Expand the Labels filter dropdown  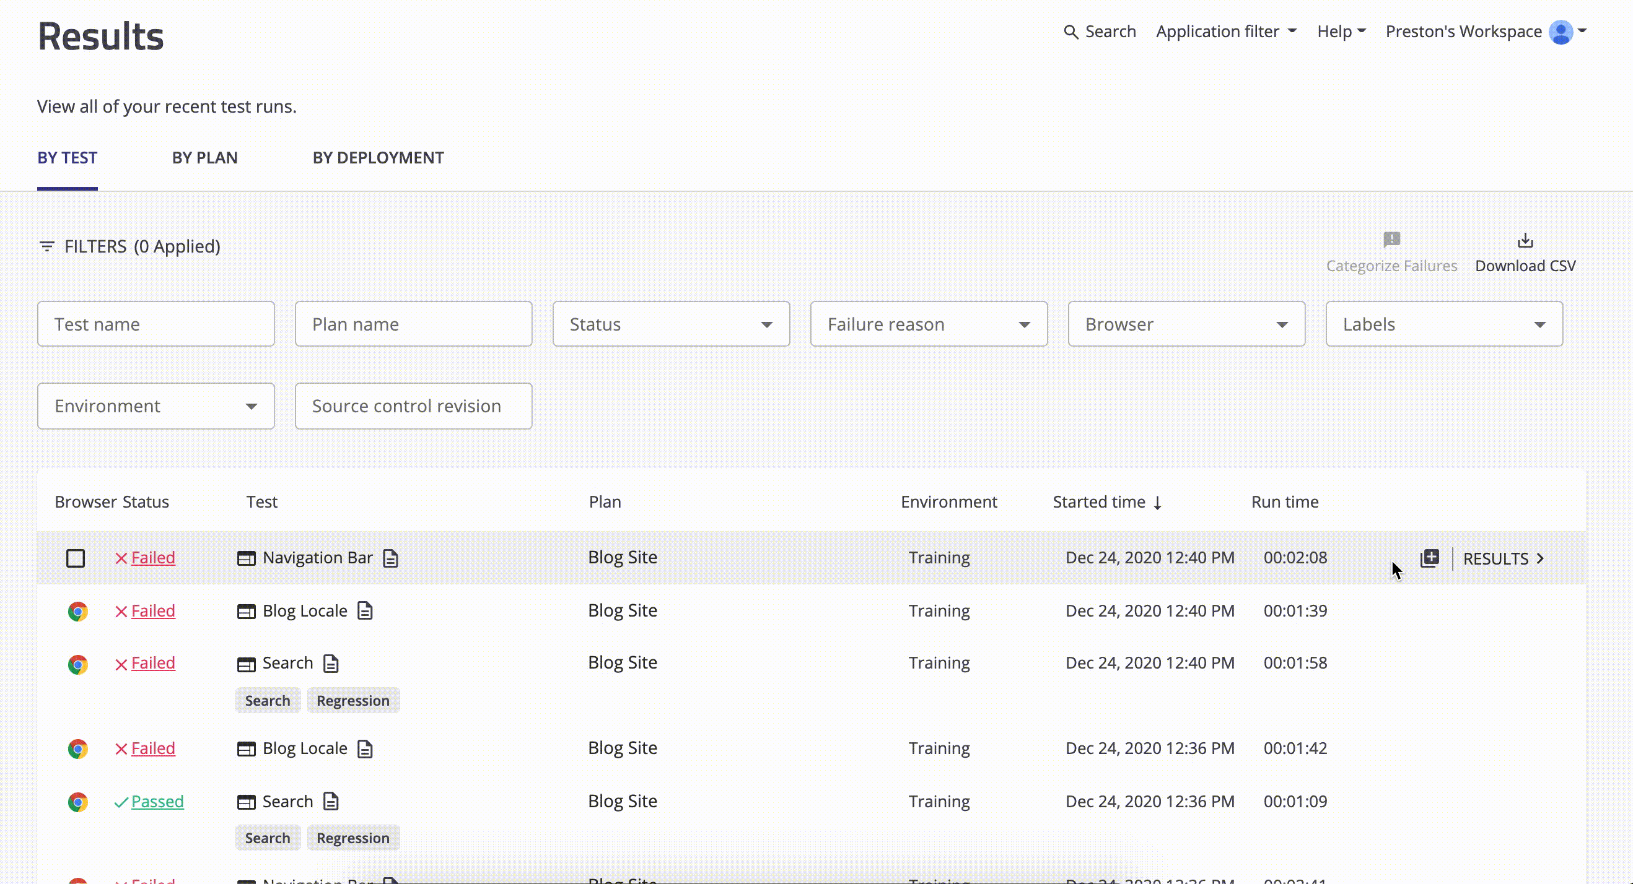pos(1444,324)
